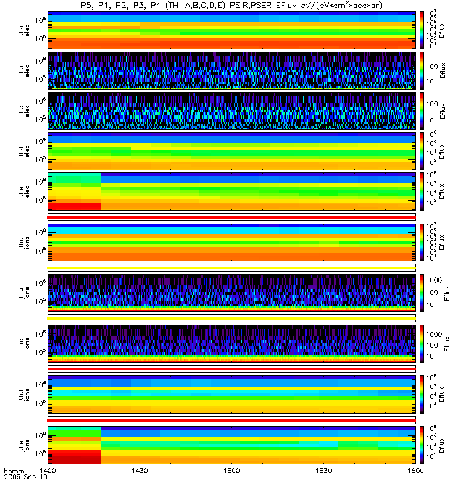Screen dimensions: 463x494
Task: Click the 10 tick on thc elec color bar
Action: [x=430, y=120]
